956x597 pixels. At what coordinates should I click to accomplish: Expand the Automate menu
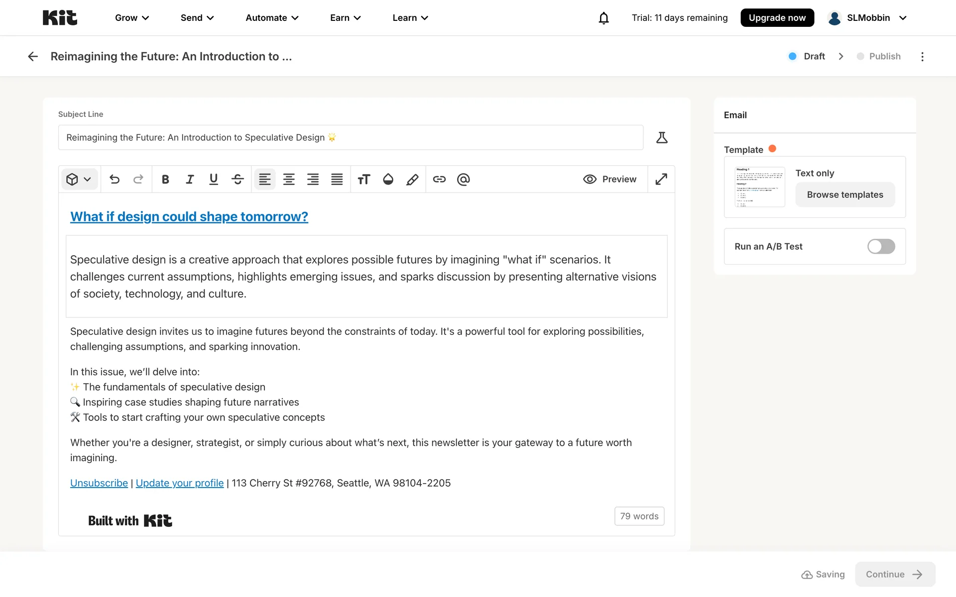272,18
